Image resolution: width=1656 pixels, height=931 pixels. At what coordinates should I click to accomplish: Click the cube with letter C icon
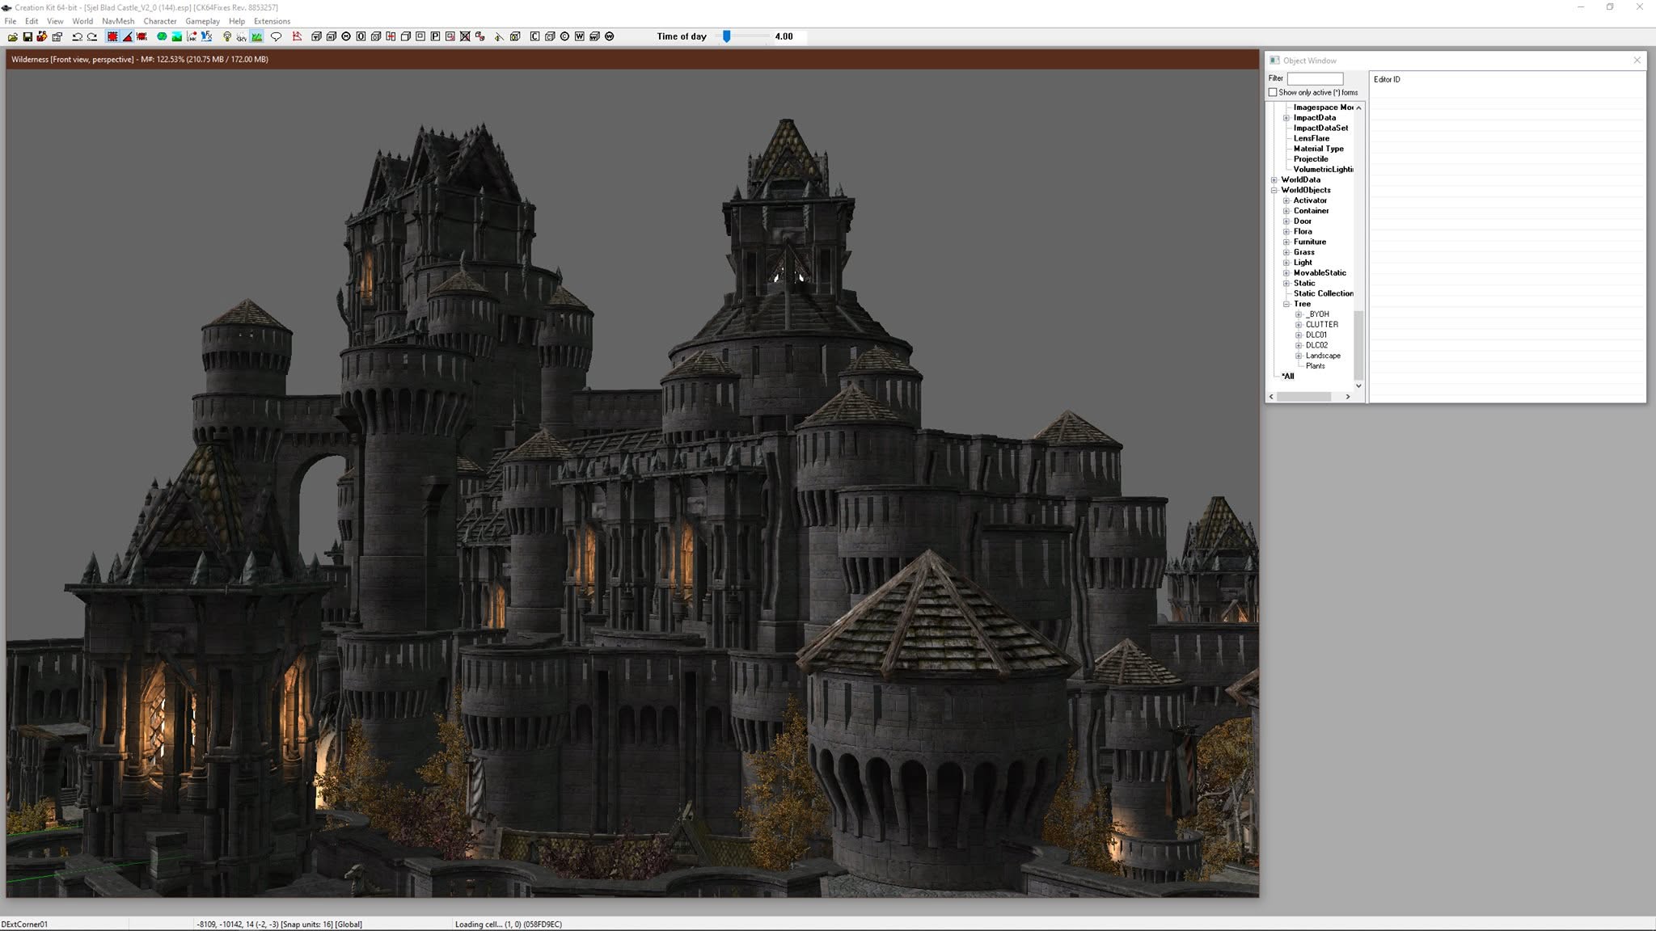[550, 36]
